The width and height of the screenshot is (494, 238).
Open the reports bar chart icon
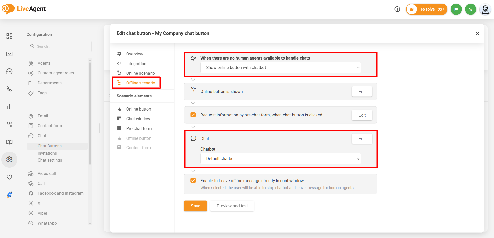click(10, 107)
